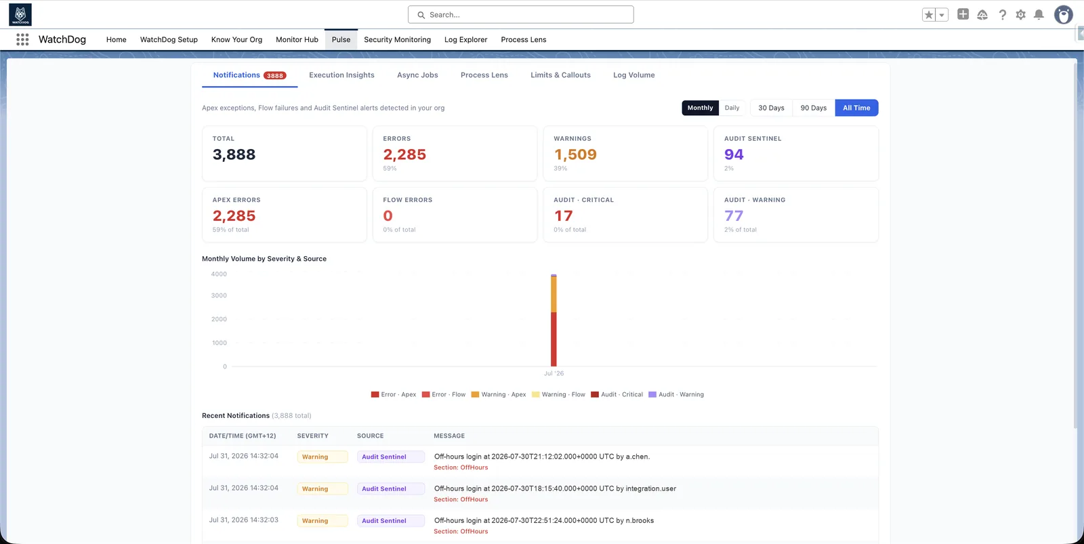Screen dimensions: 1084x544
Task: Open the Monitor Hub nav tab
Action: click(x=297, y=39)
